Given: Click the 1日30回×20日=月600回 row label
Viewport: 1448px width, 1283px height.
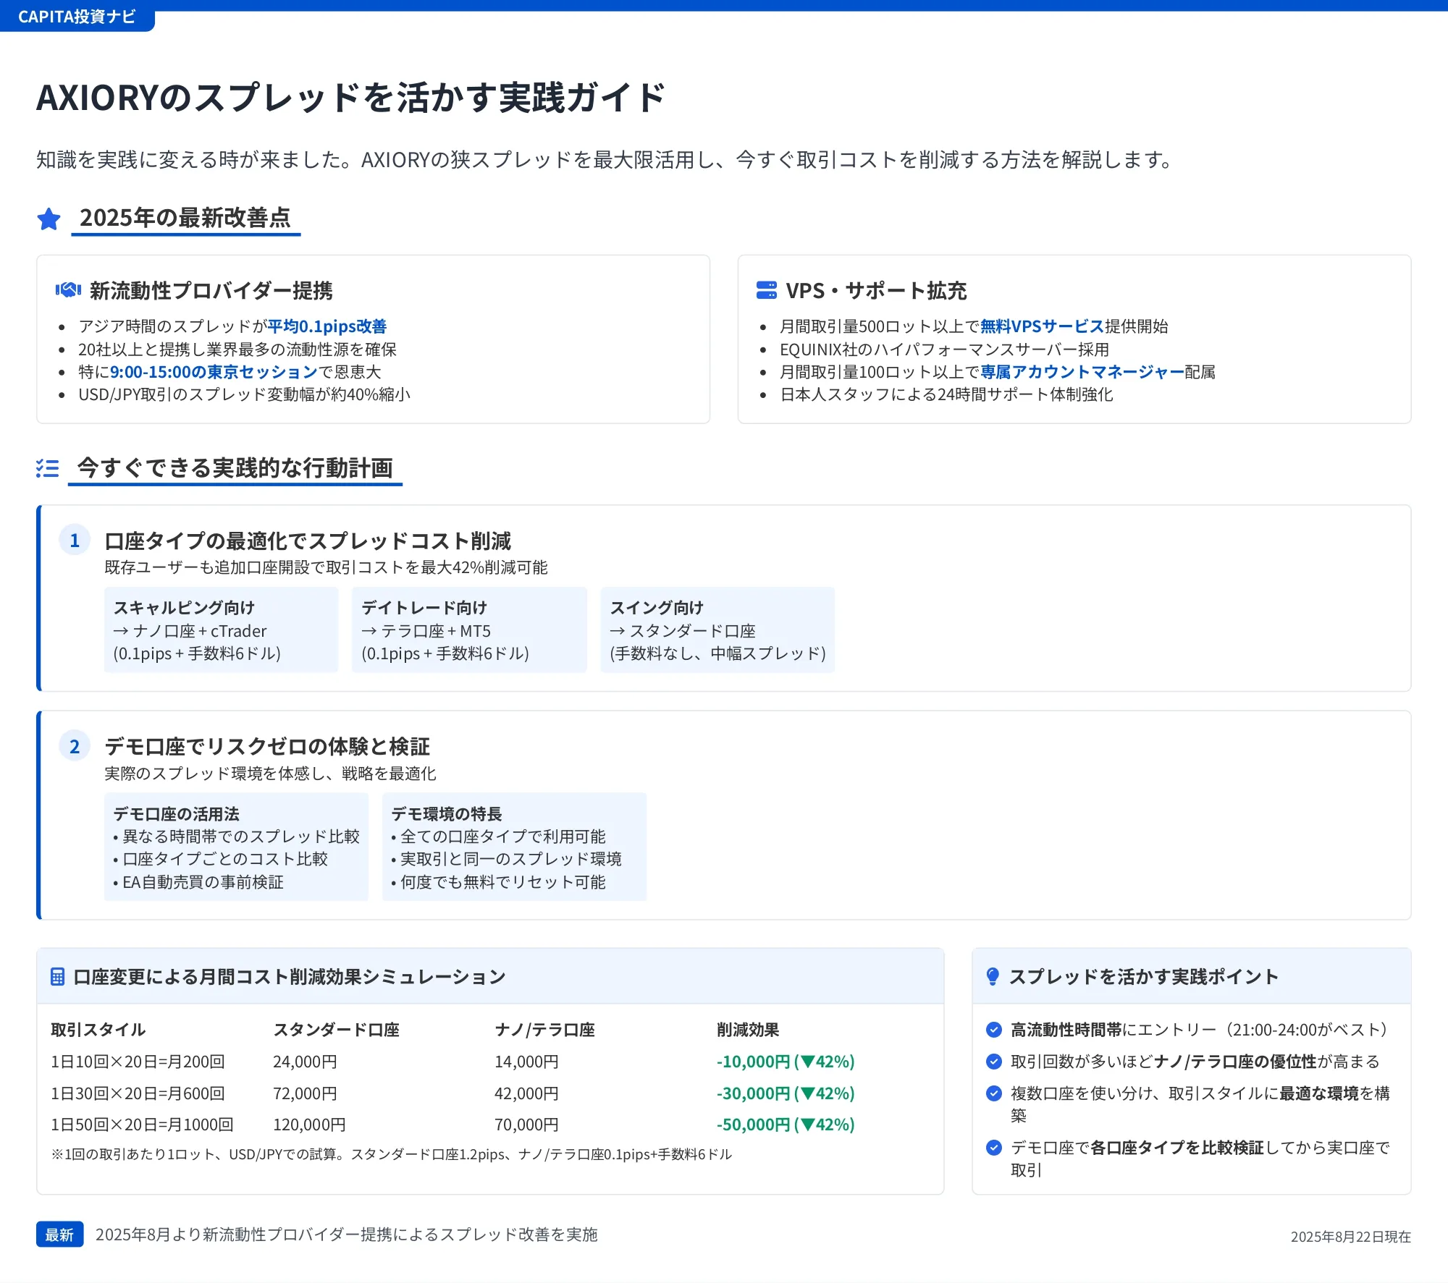Looking at the screenshot, I should pyautogui.click(x=138, y=1093).
